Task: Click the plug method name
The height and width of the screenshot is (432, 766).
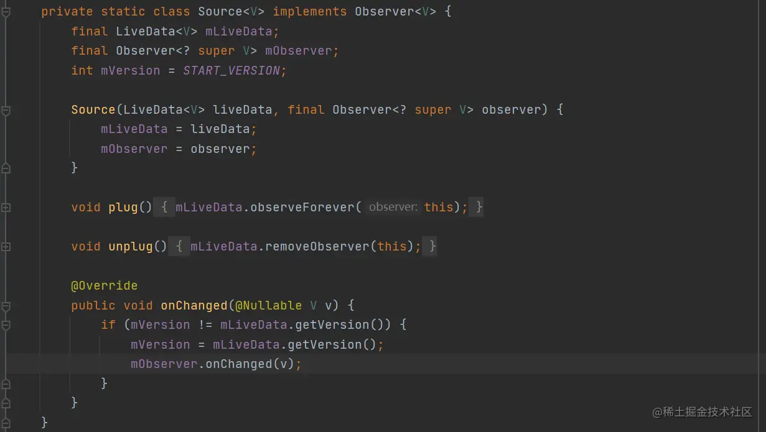Action: pos(123,208)
